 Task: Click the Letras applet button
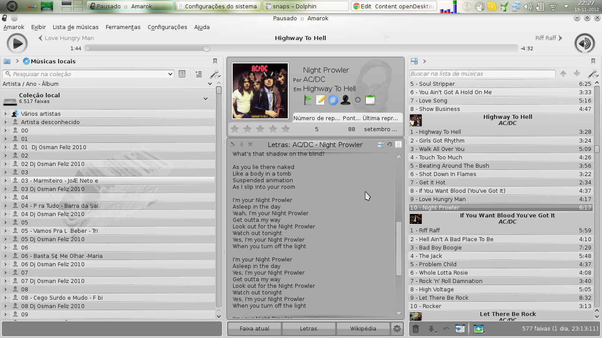[x=308, y=328]
